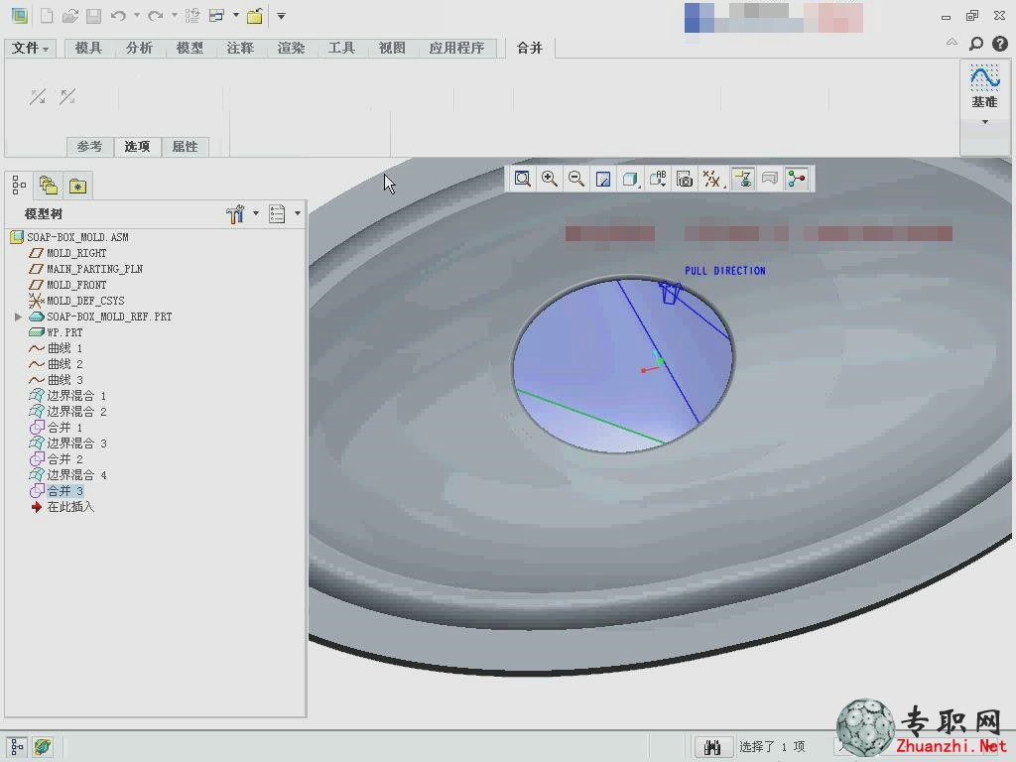
Task: Click the Repaint icon in graphics toolbar
Action: click(x=603, y=179)
